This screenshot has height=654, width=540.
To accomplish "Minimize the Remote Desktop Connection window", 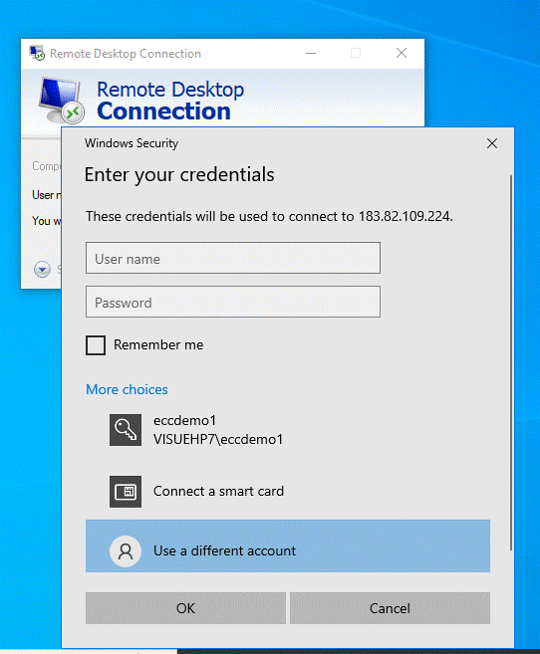I will tap(311, 53).
